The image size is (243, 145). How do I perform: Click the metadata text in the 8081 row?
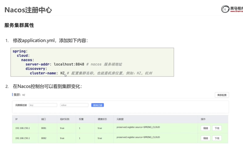point(138,127)
